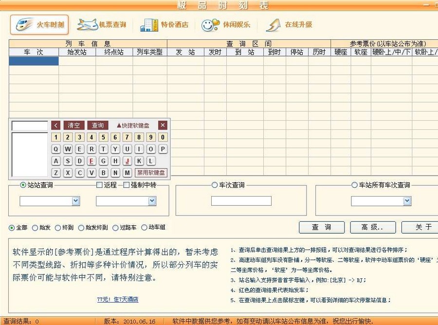Open the 特价酒店 special hotels icon
438x325 pixels.
click(x=165, y=23)
